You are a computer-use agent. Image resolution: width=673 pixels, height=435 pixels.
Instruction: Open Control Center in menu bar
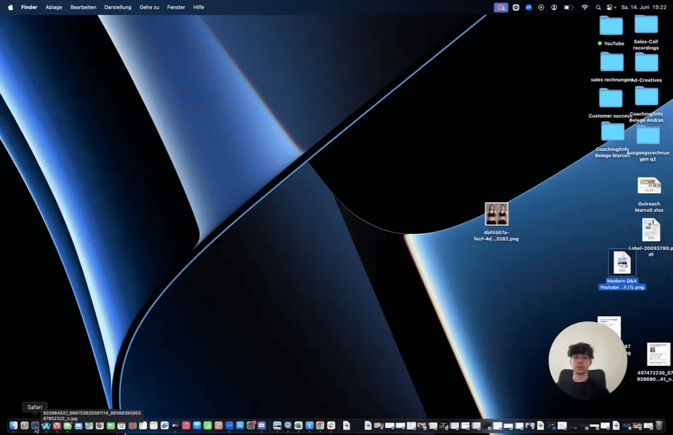(611, 7)
